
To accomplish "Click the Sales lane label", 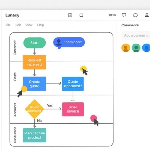I will point(15,76).
